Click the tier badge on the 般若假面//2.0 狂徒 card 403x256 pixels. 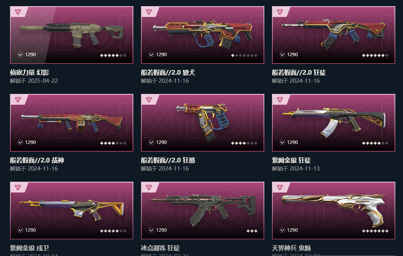tap(280, 12)
